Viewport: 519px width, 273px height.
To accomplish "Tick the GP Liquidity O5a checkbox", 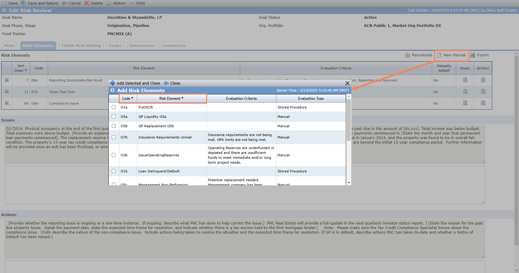I will (114, 117).
